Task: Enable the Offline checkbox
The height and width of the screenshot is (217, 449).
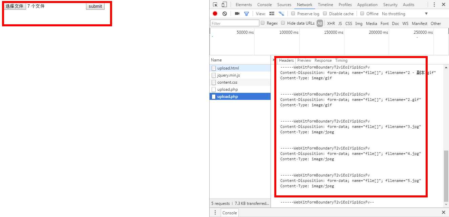Action: tap(362, 14)
